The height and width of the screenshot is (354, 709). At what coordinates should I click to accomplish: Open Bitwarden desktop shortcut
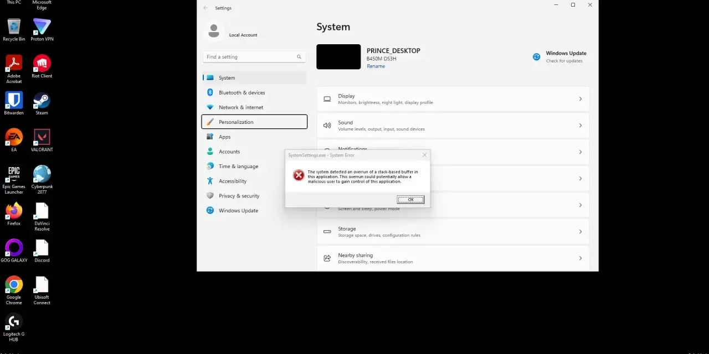(14, 103)
